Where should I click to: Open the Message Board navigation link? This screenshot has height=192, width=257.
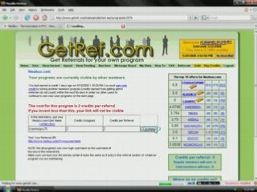pyautogui.click(x=125, y=66)
